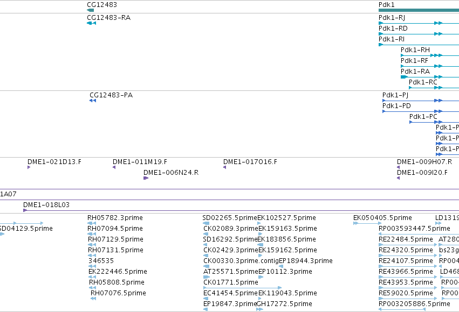Select the CG12483 gene arrow glyph

[90, 10]
